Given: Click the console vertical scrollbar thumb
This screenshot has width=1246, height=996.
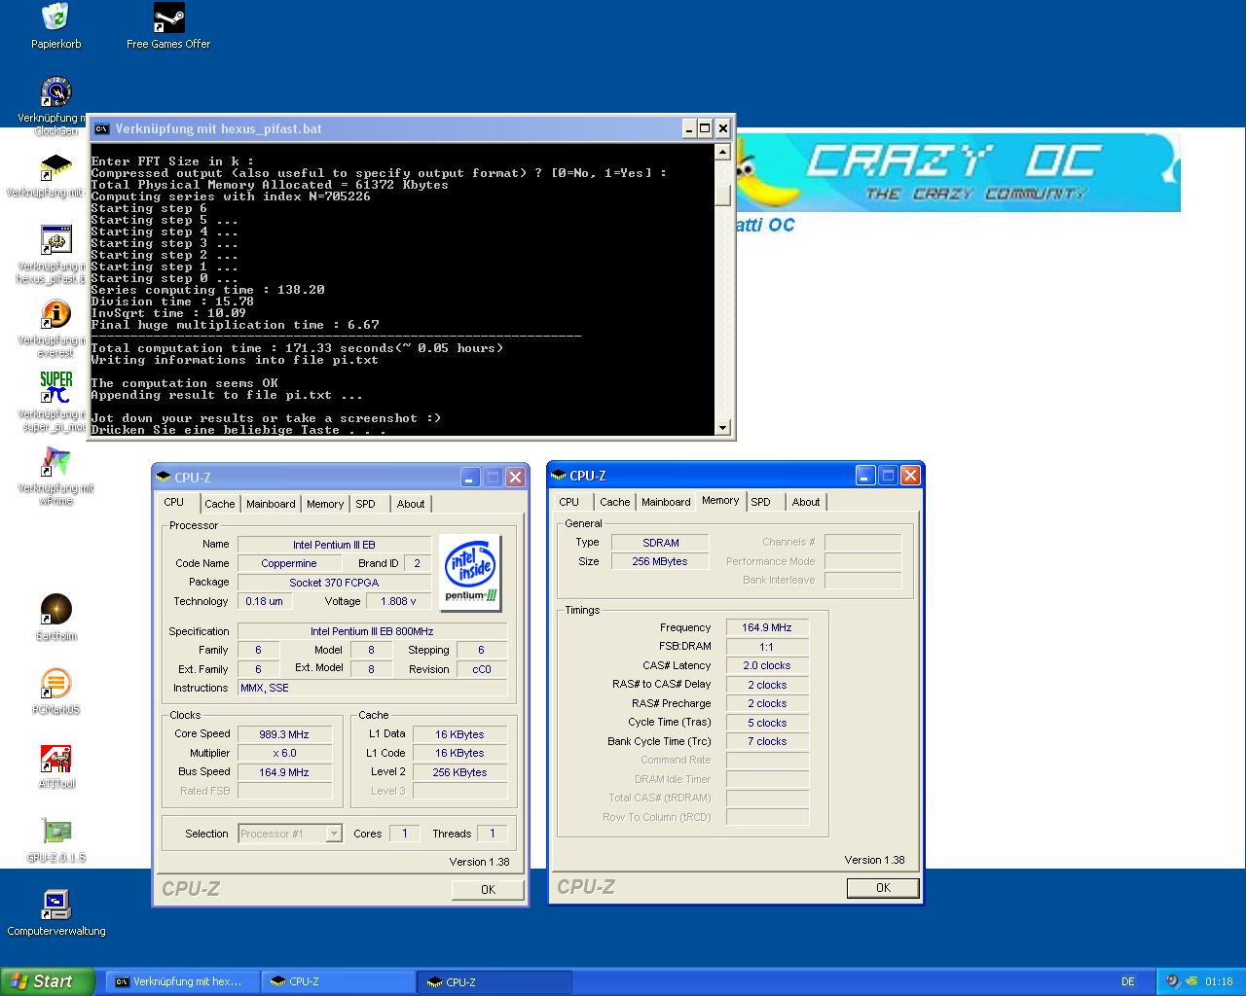Looking at the screenshot, I should [722, 195].
